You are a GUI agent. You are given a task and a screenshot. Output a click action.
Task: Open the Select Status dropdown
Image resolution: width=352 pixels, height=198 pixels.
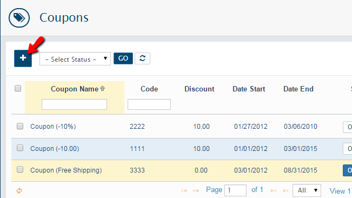[x=75, y=59]
